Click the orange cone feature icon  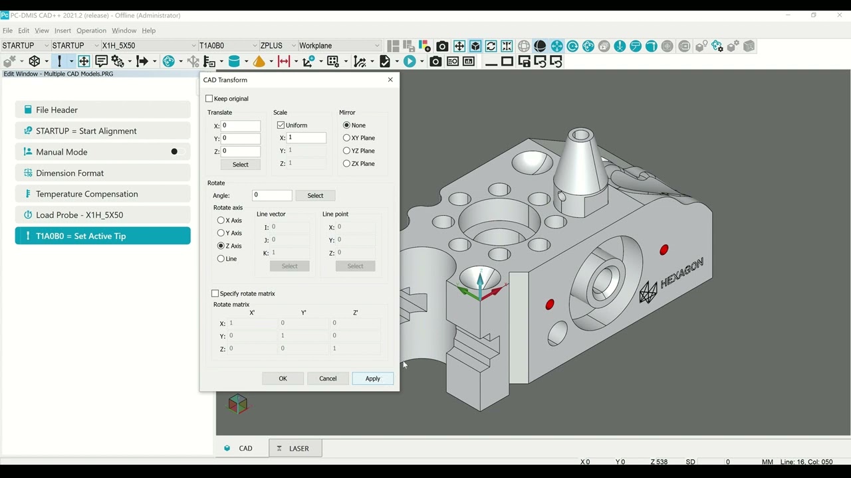click(259, 62)
